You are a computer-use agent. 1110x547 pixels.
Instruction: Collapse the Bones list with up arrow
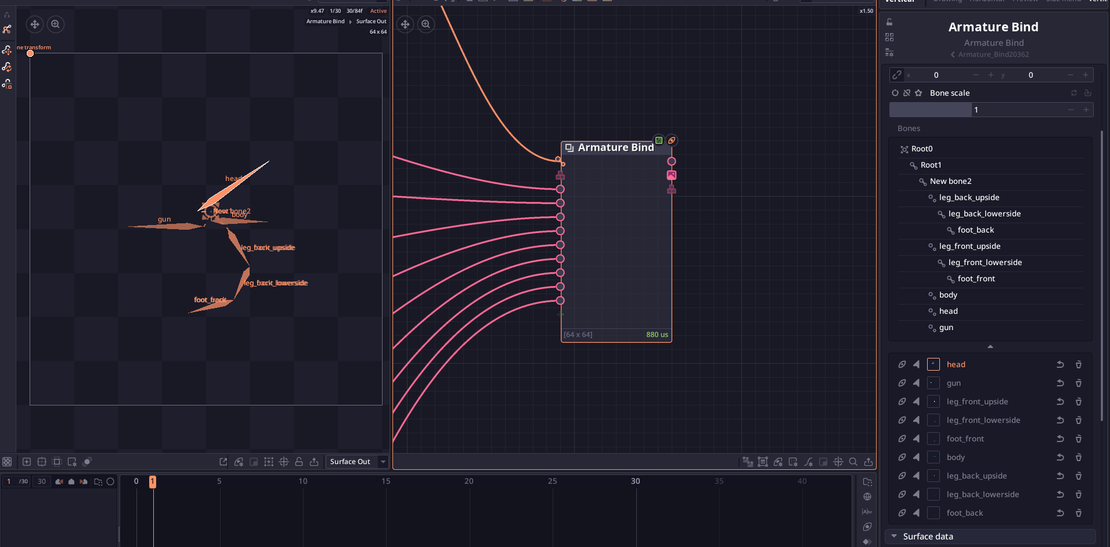990,346
